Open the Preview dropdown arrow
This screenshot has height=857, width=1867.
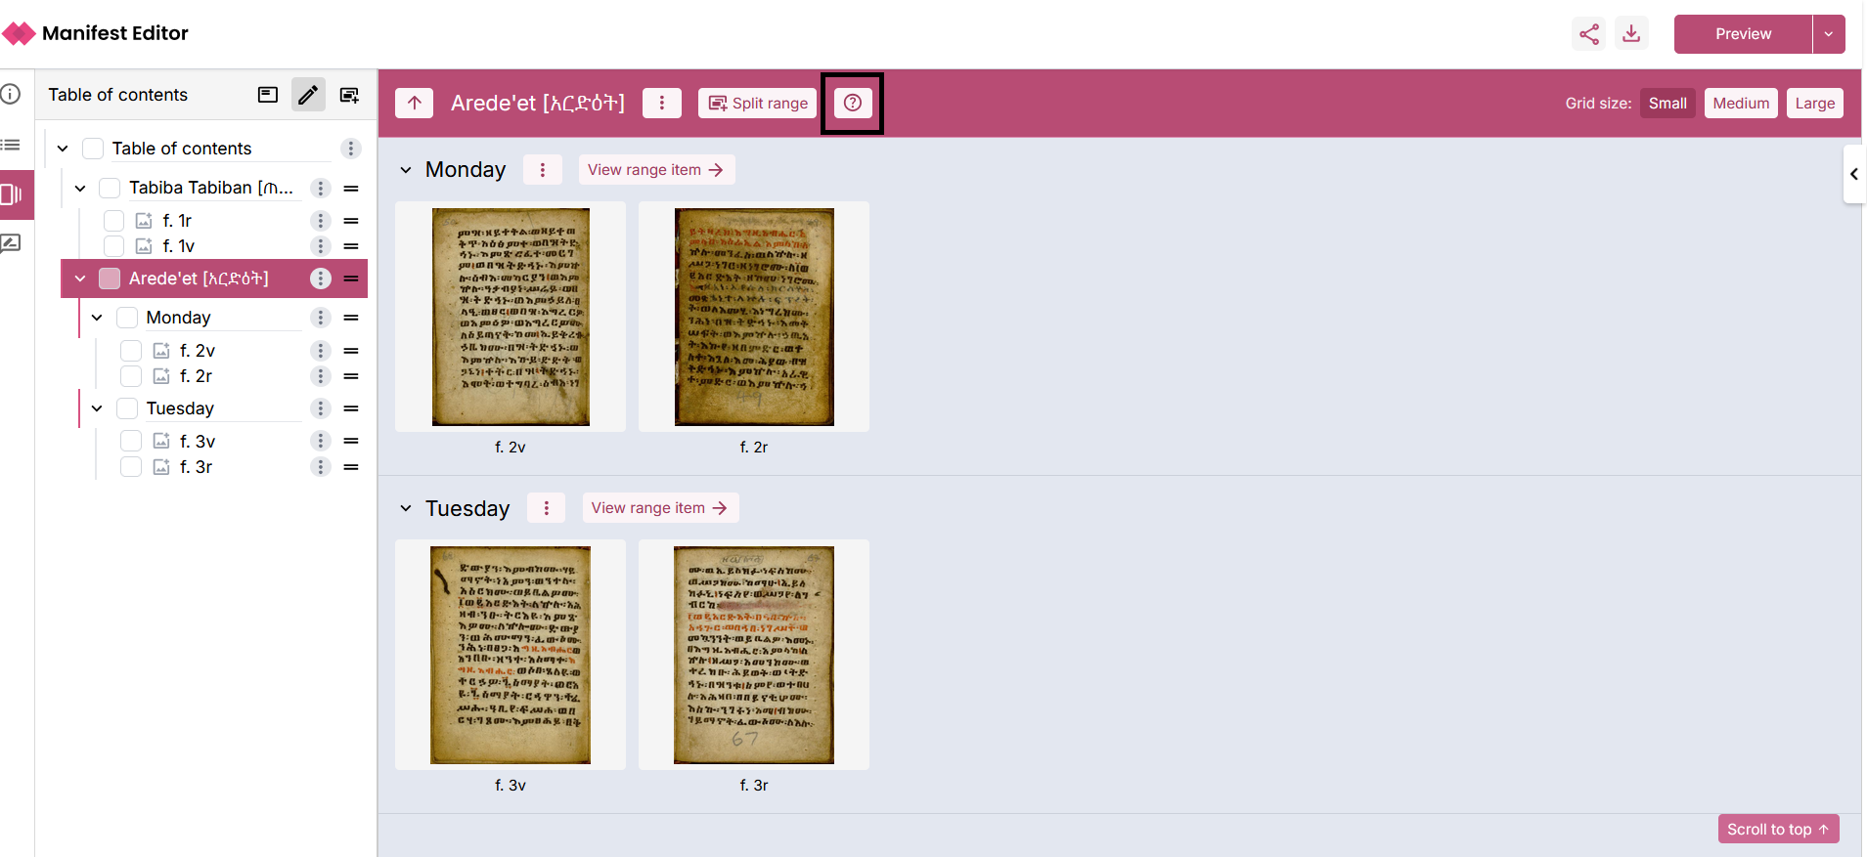point(1828,34)
